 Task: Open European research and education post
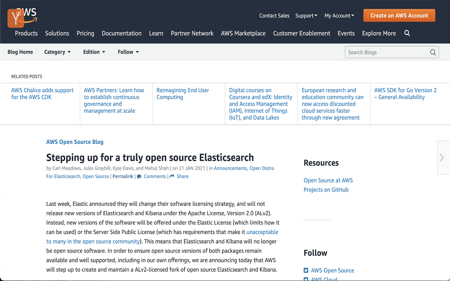tap(333, 104)
